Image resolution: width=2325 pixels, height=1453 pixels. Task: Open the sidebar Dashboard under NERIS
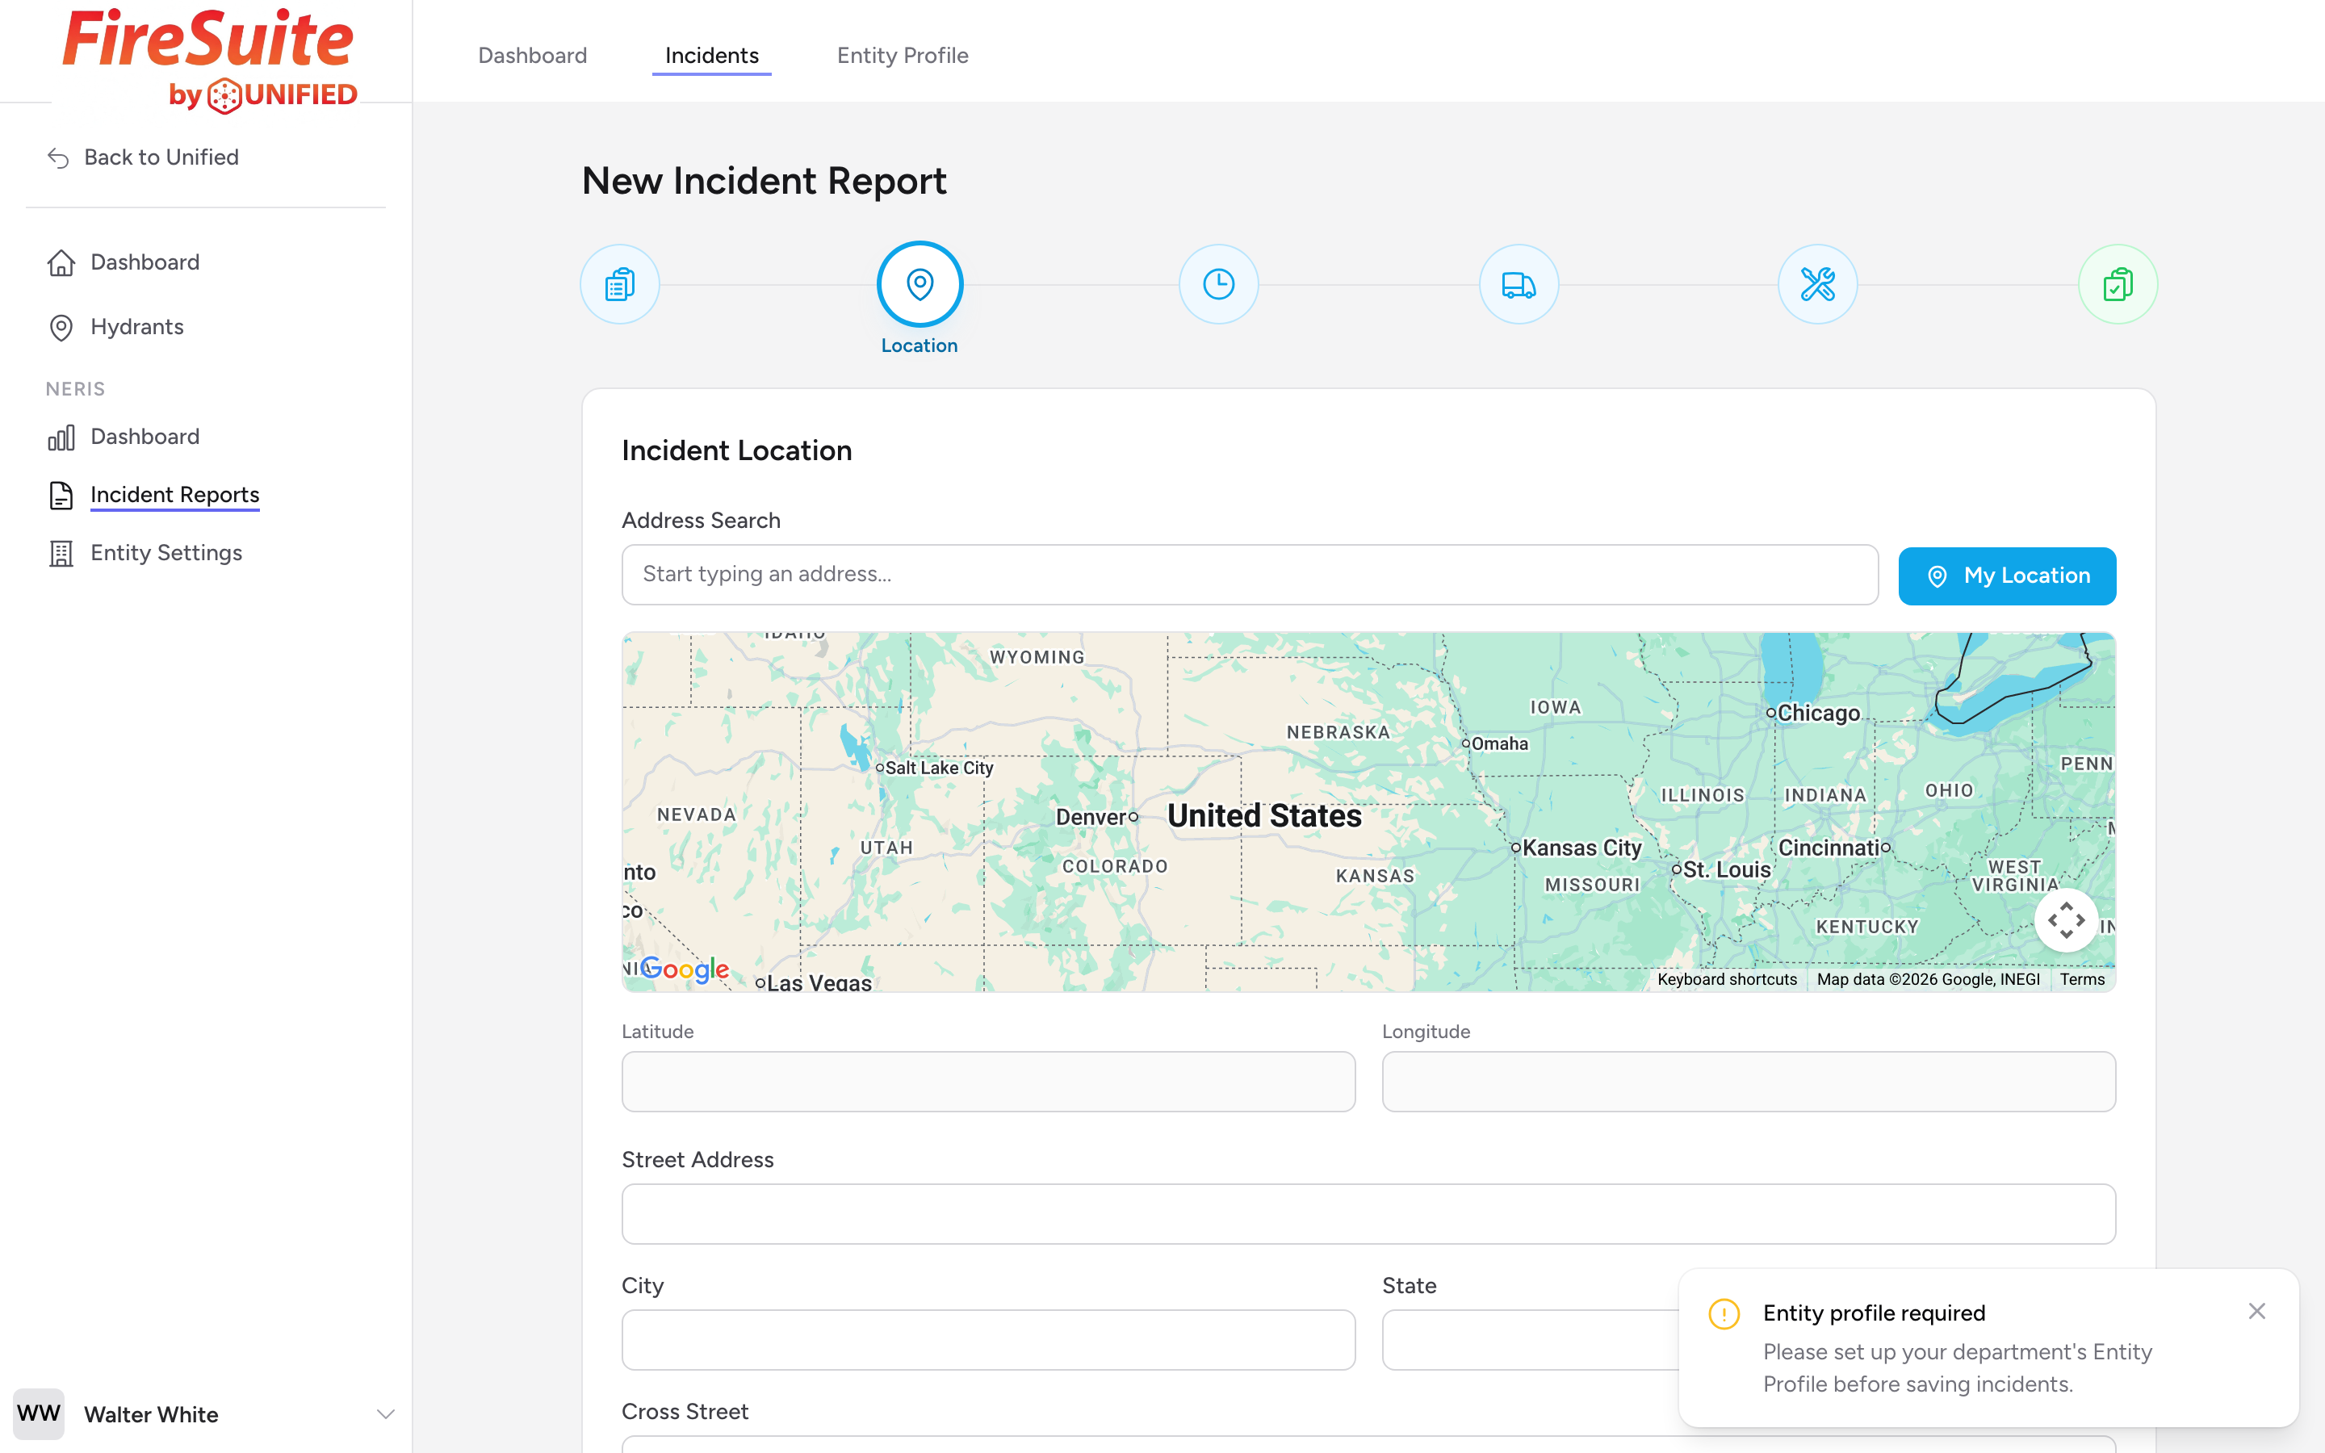pos(145,436)
